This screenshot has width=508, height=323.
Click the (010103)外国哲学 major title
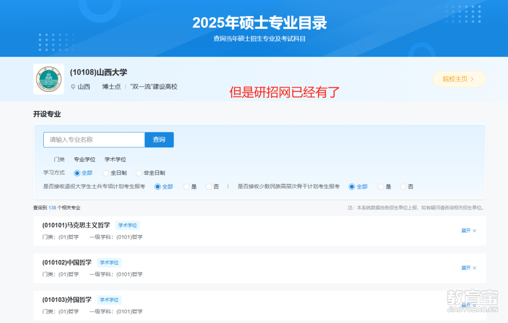pyautogui.click(x=67, y=299)
